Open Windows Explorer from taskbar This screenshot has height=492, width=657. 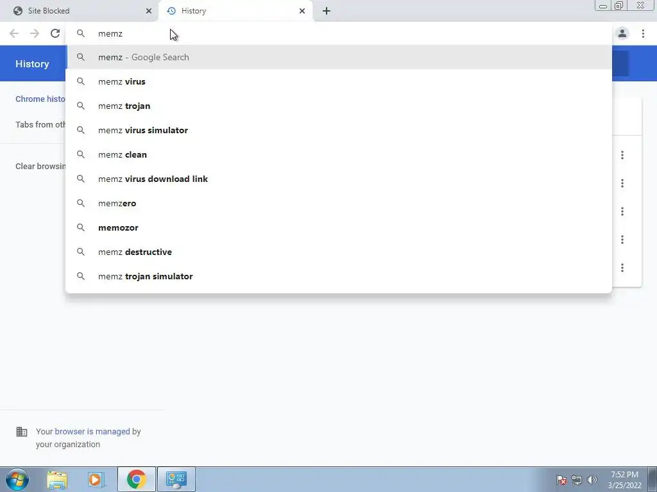tap(57, 479)
